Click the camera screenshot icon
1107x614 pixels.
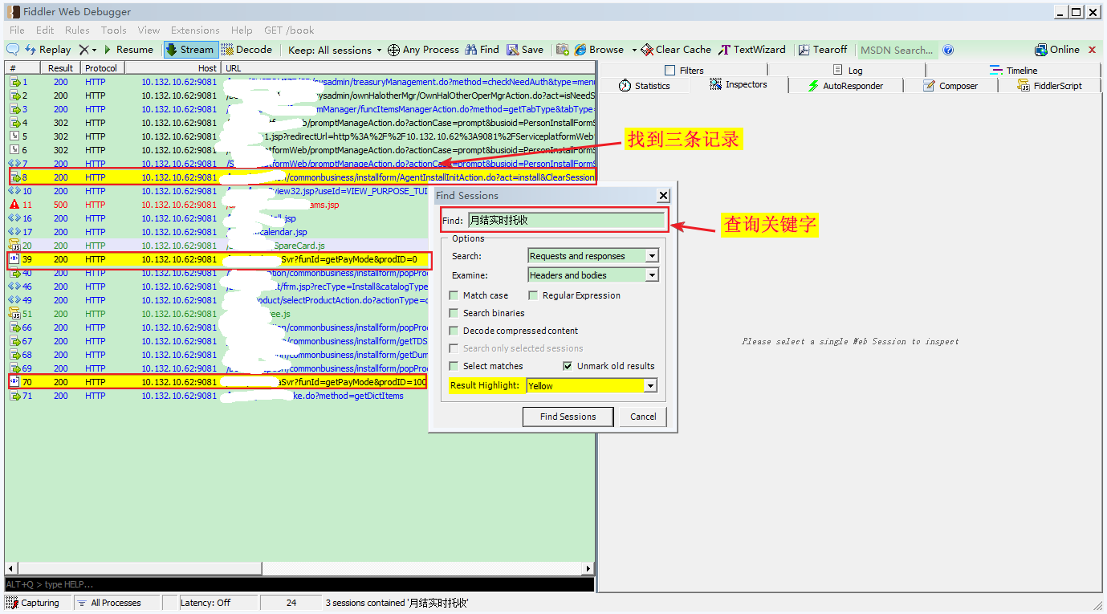(563, 50)
